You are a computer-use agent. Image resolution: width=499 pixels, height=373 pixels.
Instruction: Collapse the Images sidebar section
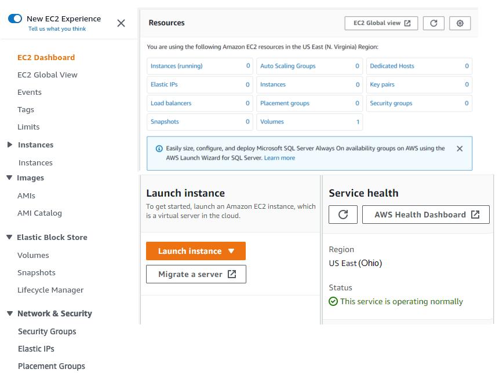[x=9, y=178]
